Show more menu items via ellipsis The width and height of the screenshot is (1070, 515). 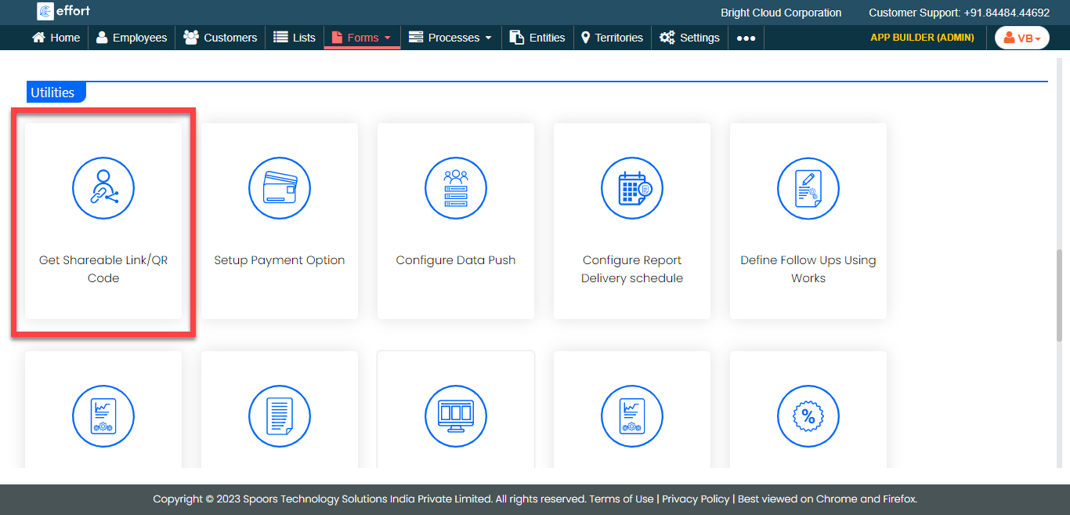746,38
